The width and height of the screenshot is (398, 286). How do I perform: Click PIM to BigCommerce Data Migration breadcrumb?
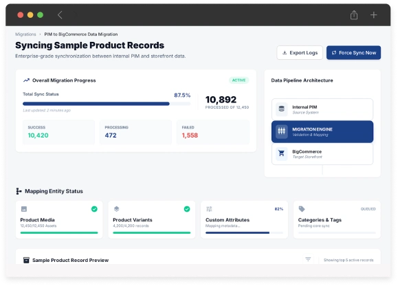pos(81,34)
